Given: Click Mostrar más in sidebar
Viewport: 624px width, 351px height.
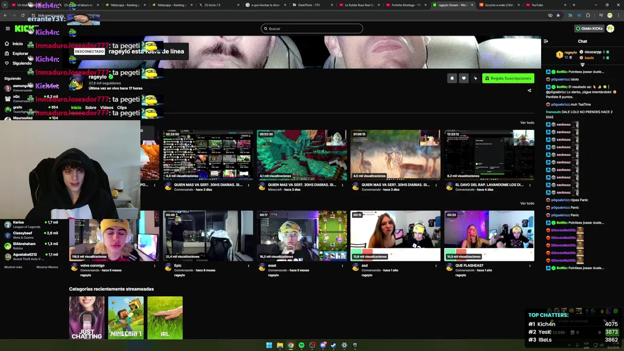Looking at the screenshot, I should pyautogui.click(x=13, y=267).
